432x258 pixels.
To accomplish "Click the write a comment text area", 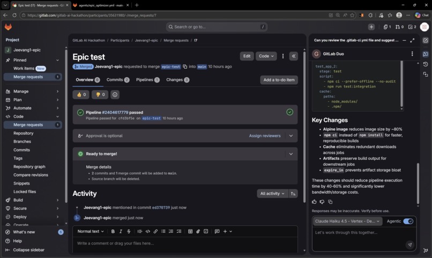I will 185,245.
